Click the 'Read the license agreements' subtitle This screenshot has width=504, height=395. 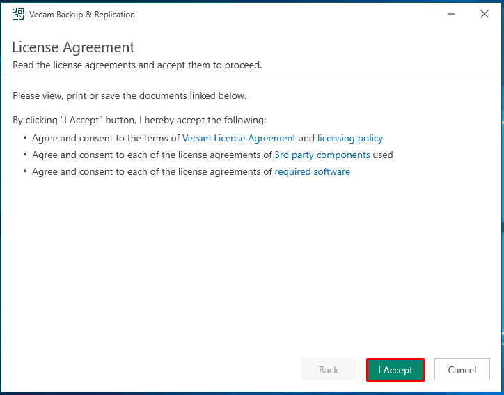[x=137, y=65]
